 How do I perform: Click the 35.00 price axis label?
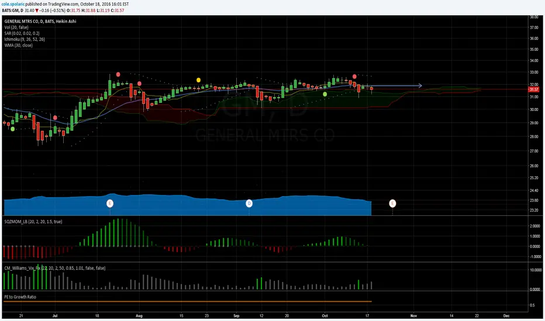click(533, 49)
